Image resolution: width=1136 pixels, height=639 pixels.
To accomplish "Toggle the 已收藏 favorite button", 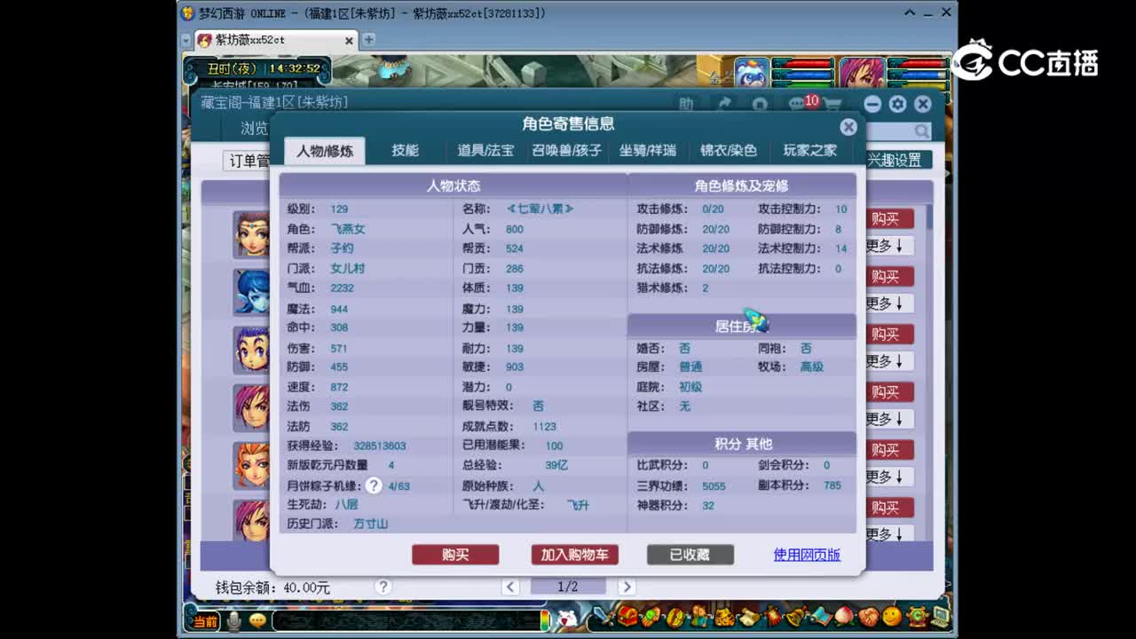I will (x=690, y=555).
